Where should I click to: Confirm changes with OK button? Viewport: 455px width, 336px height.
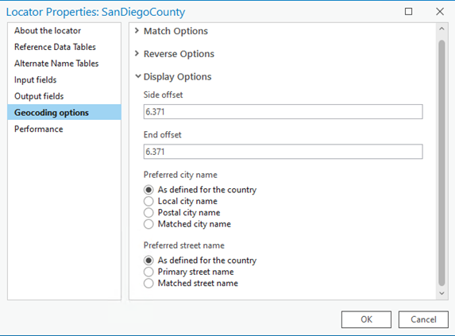[366, 319]
